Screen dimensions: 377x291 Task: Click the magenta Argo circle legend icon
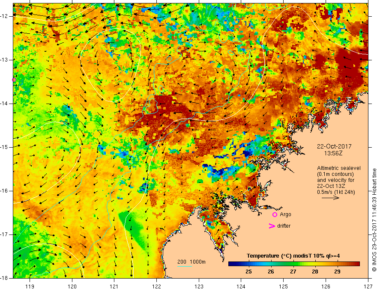click(x=275, y=215)
